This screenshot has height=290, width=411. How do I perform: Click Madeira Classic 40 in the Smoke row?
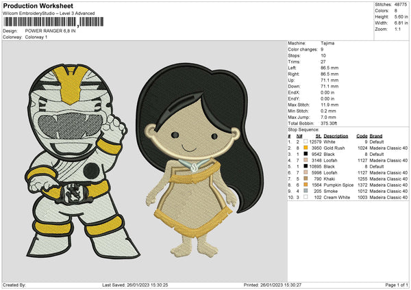coord(388,191)
